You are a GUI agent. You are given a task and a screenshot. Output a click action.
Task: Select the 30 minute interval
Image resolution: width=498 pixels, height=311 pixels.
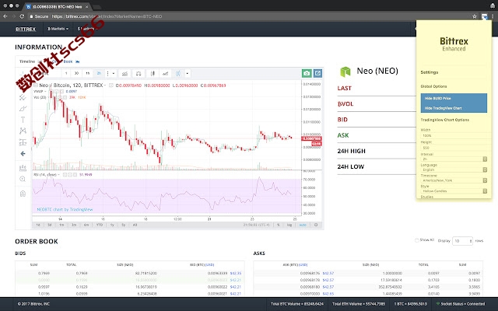point(76,73)
